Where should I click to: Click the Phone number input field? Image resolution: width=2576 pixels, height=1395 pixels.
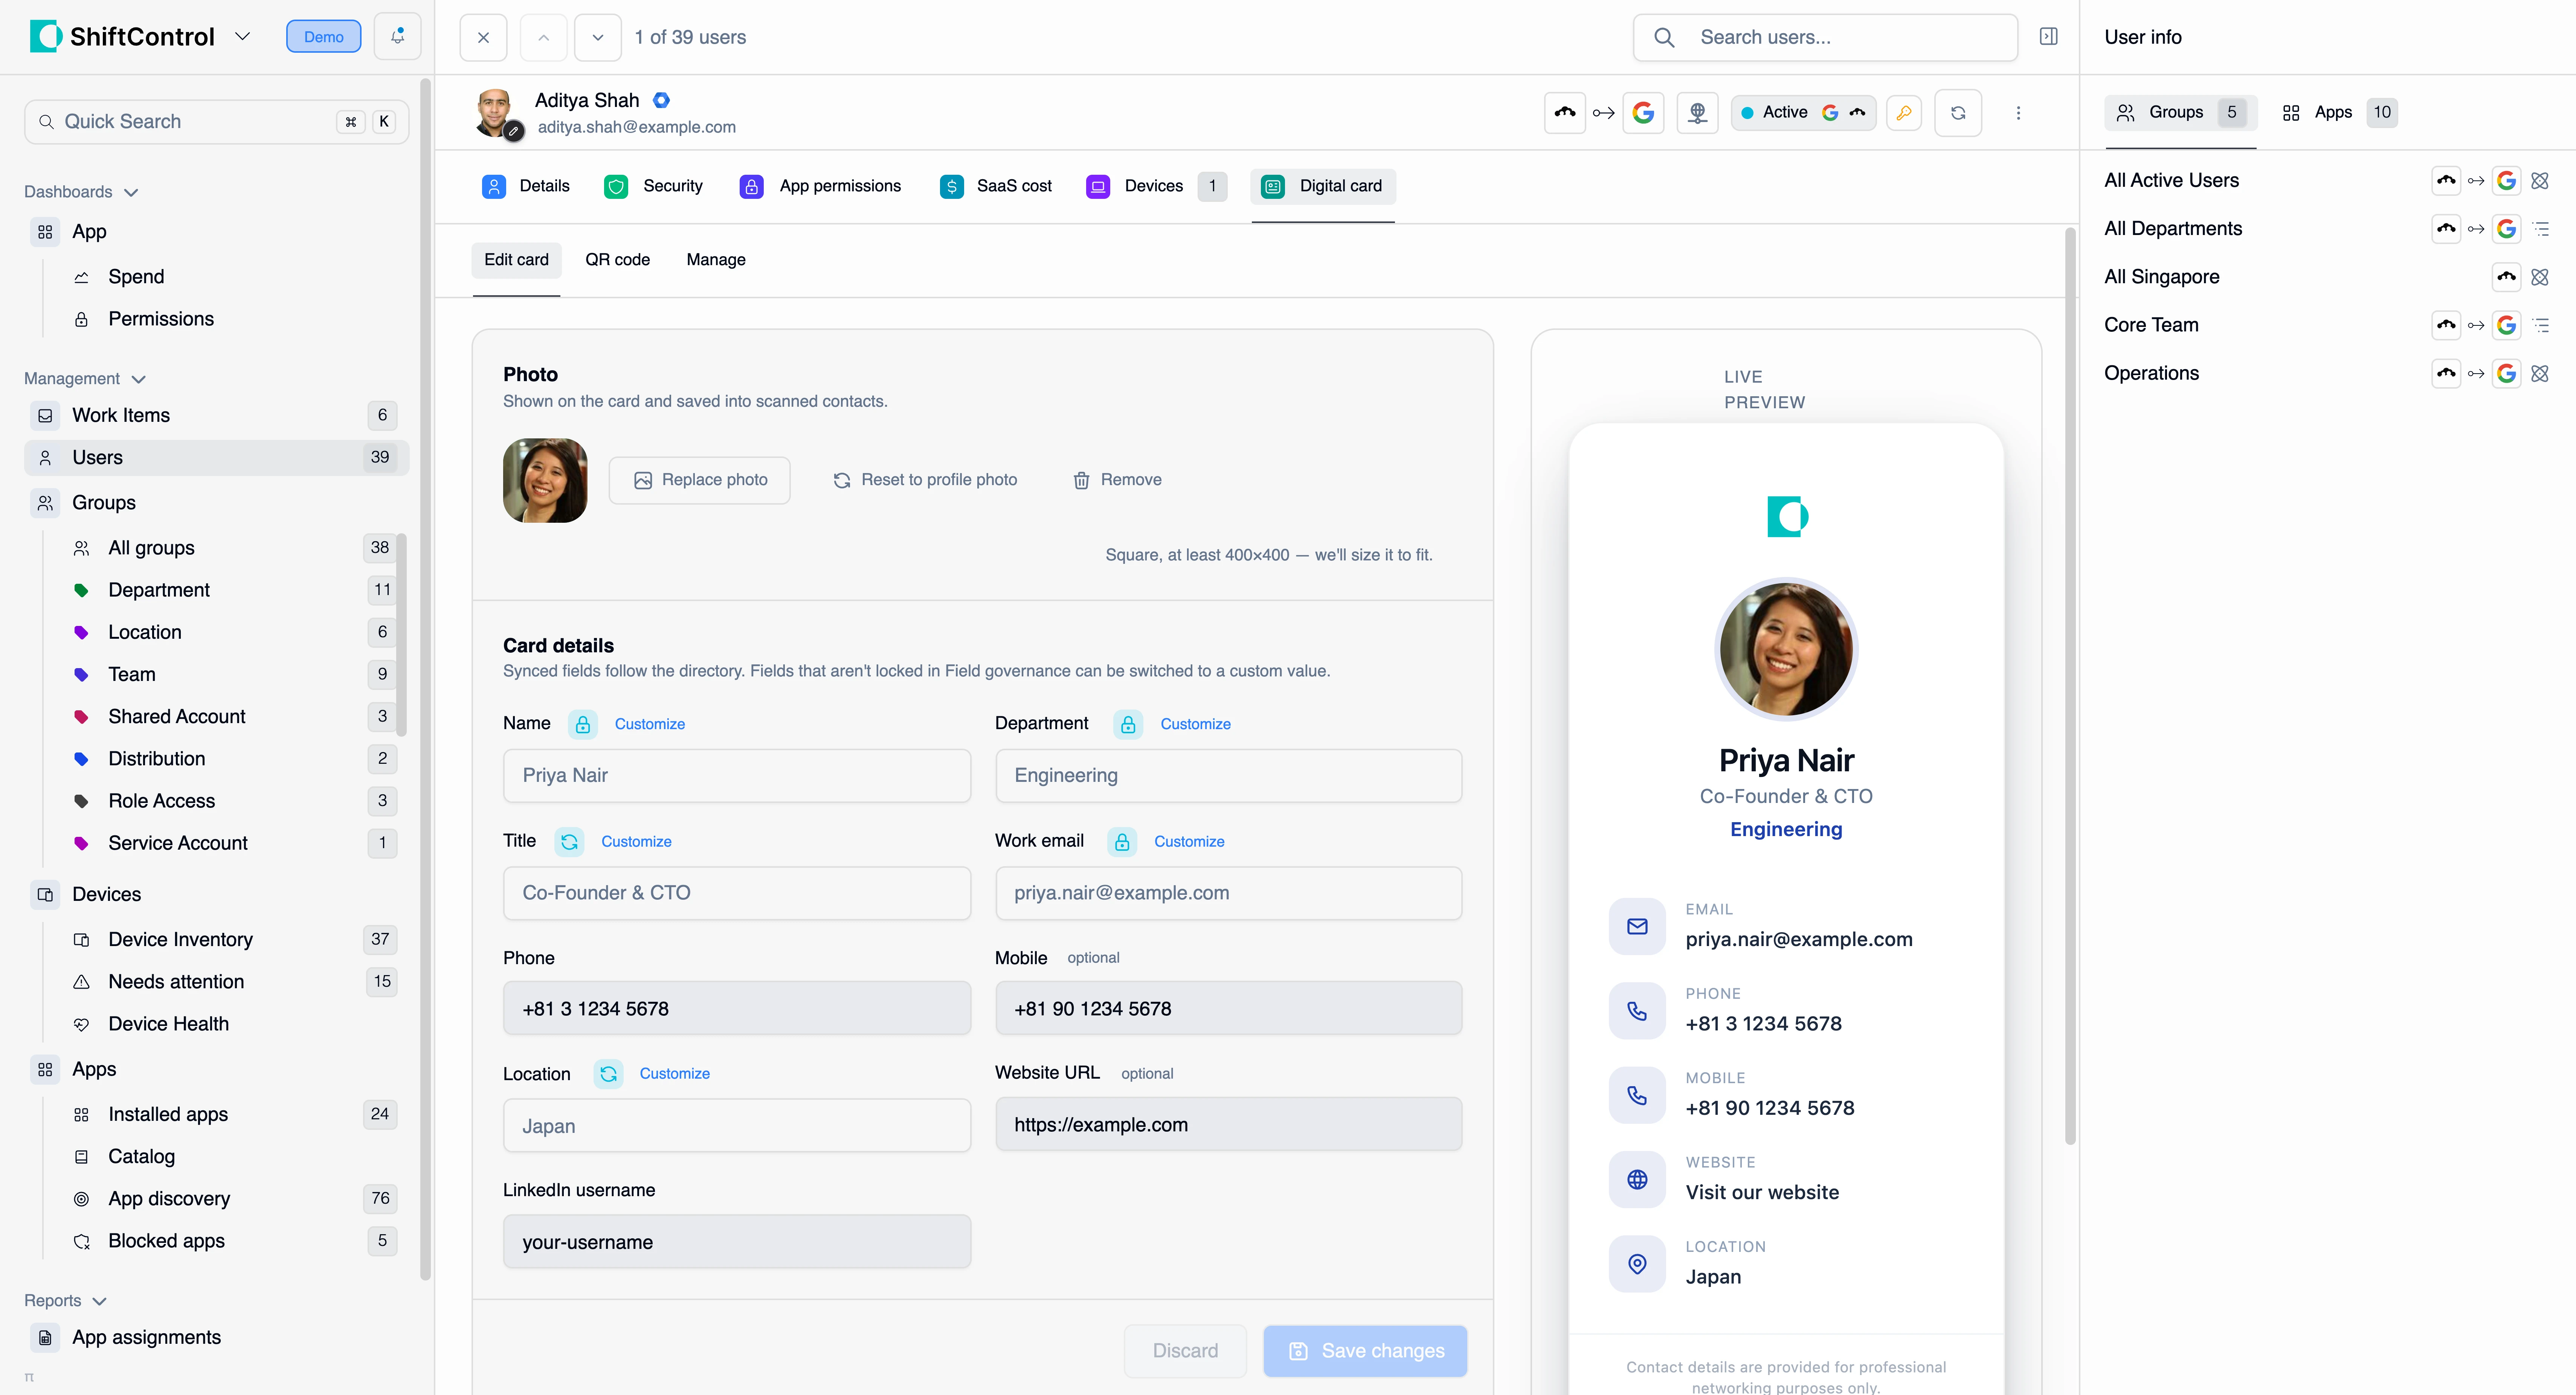point(737,1008)
